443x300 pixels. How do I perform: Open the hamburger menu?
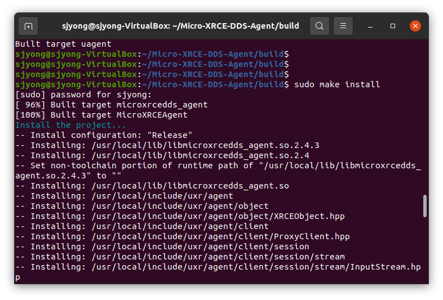(343, 26)
